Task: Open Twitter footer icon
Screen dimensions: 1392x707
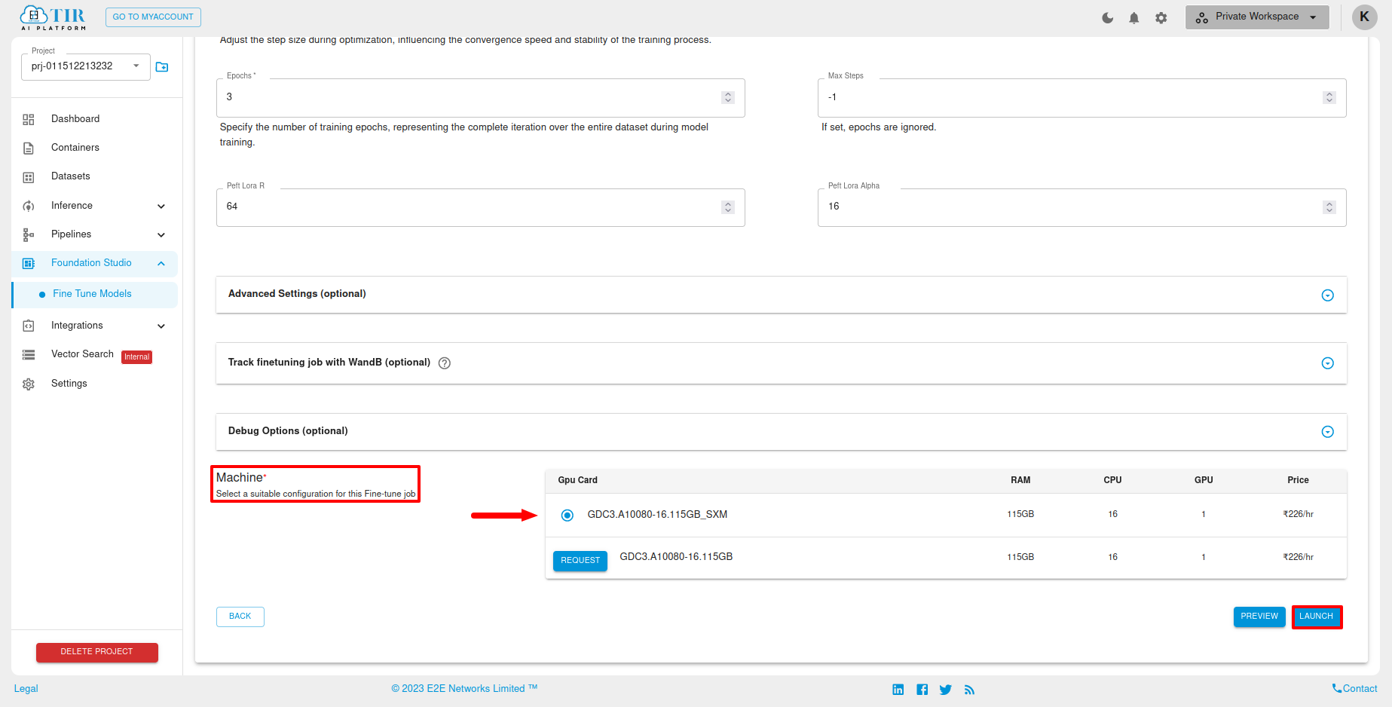Action: coord(946,690)
